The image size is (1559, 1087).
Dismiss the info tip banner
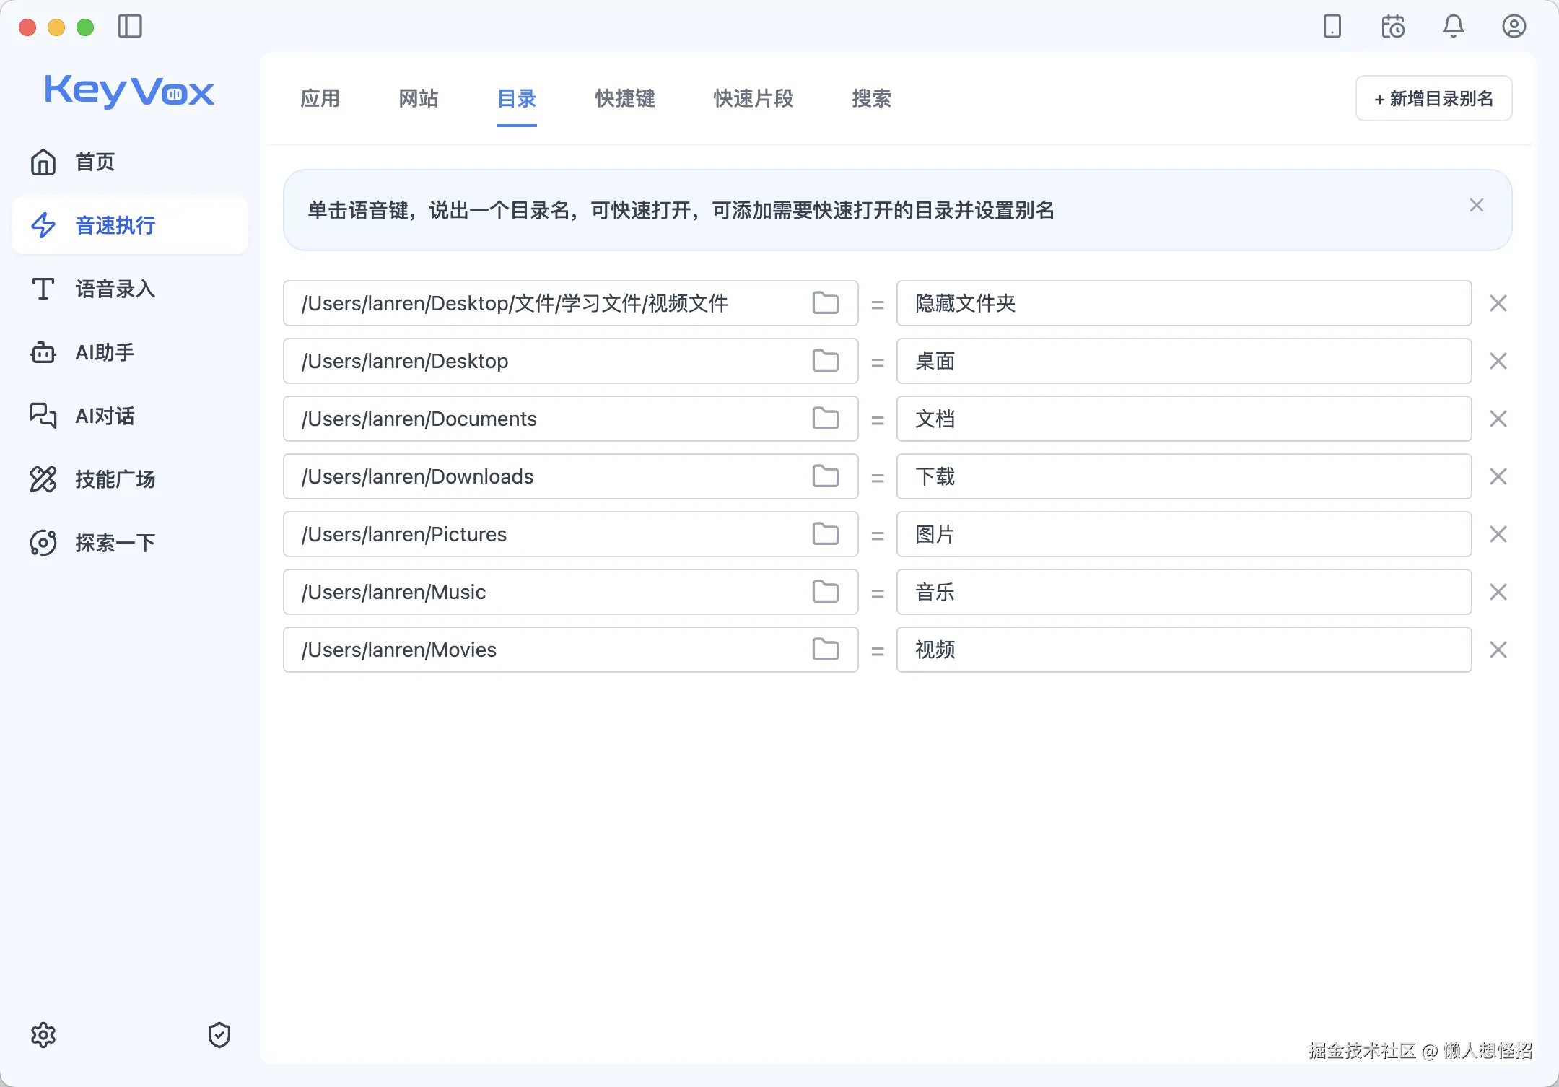(x=1476, y=206)
